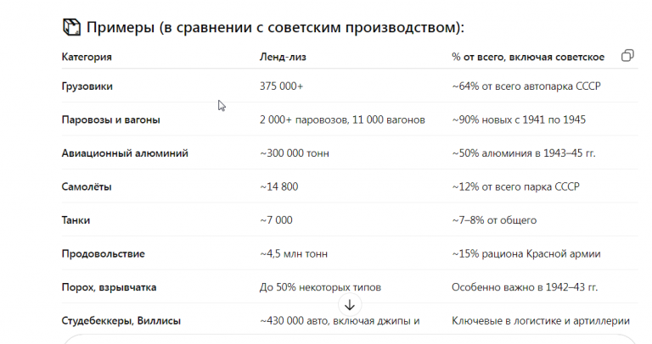This screenshot has width=652, height=344.
Task: Select the Танки row label
Action: pos(76,220)
